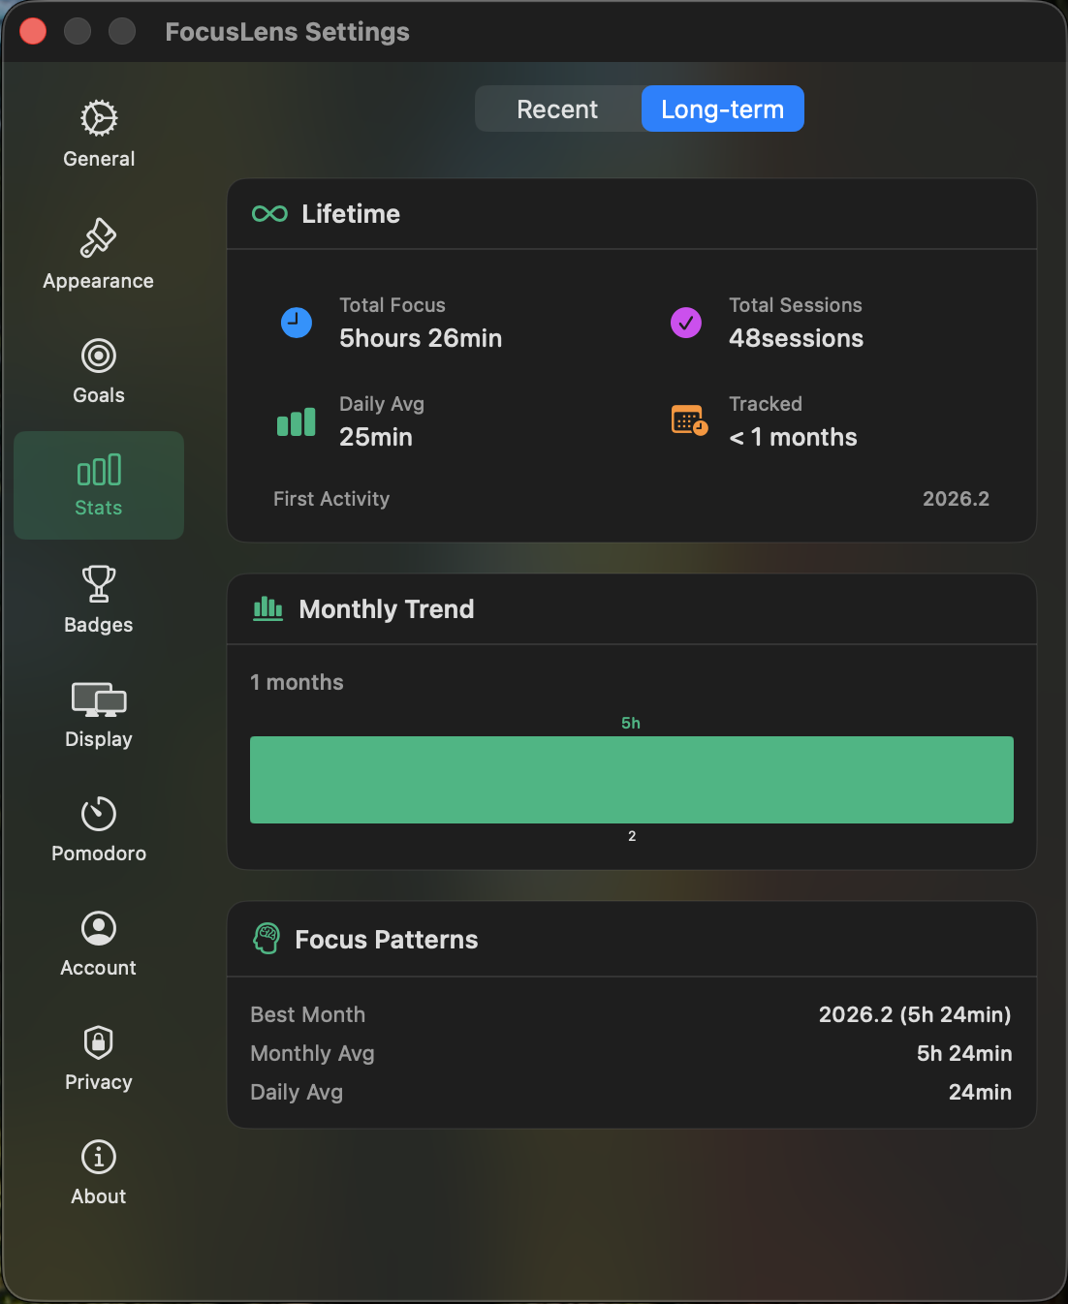Click the 1 months chart caption
This screenshot has width=1068, height=1304.
click(x=297, y=682)
